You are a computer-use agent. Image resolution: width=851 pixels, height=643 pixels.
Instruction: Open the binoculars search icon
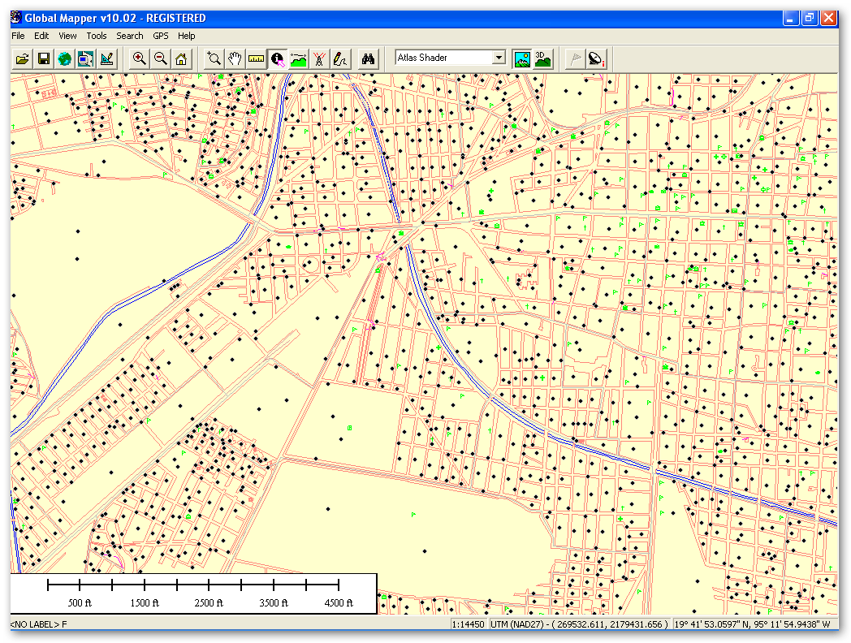click(x=369, y=58)
